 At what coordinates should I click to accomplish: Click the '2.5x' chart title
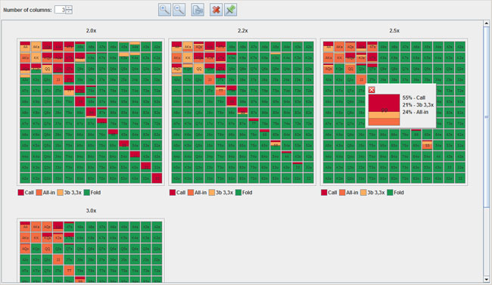394,31
